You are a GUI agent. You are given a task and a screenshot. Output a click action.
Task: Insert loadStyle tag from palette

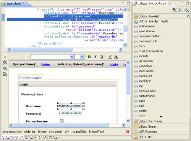[142, 81]
